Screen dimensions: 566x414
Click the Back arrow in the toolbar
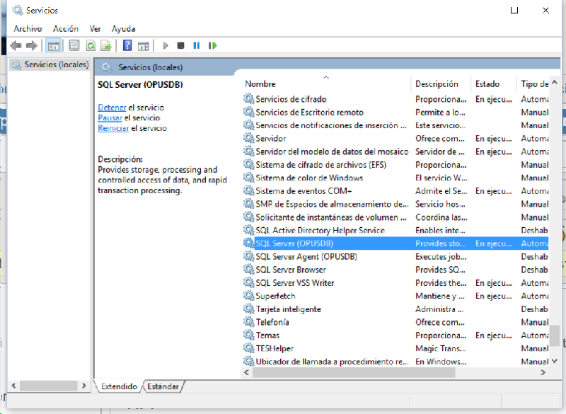click(16, 45)
